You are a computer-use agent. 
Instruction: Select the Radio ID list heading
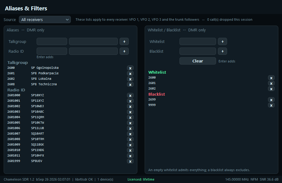(x=16, y=90)
